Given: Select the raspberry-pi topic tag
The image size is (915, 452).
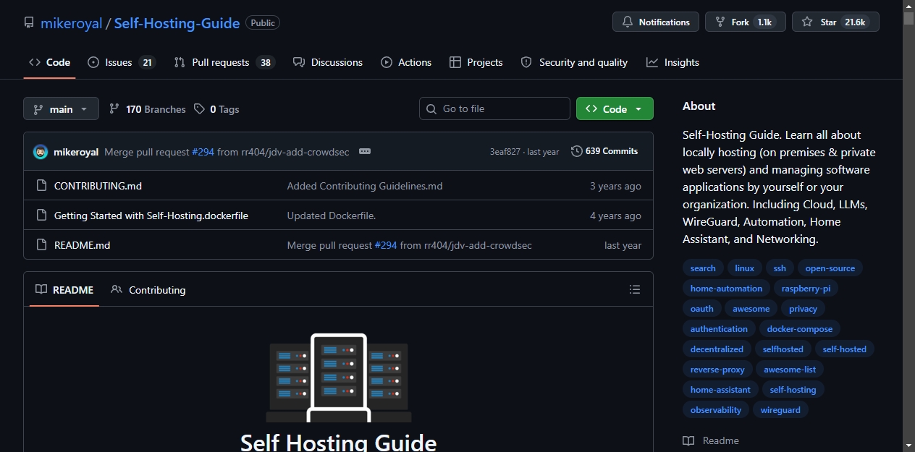Looking at the screenshot, I should click(x=806, y=289).
